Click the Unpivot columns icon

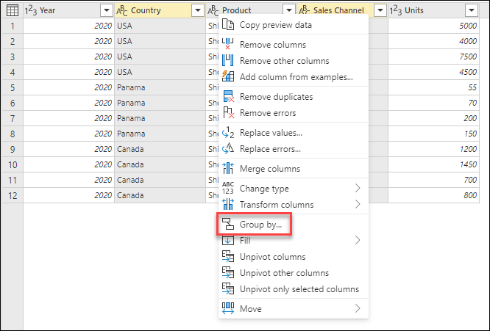(x=228, y=257)
